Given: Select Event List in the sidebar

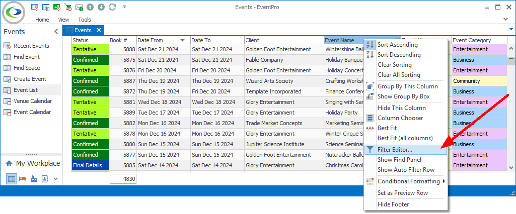Looking at the screenshot, I should [31, 90].
